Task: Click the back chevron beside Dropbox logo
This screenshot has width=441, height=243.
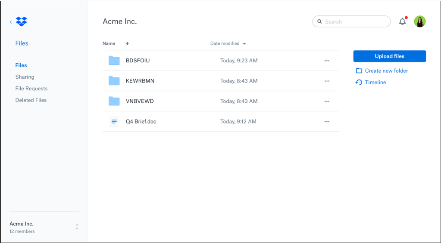Action: point(11,22)
